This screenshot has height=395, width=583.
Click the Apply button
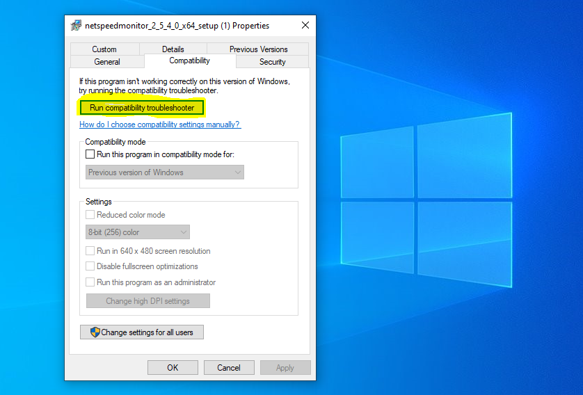285,367
